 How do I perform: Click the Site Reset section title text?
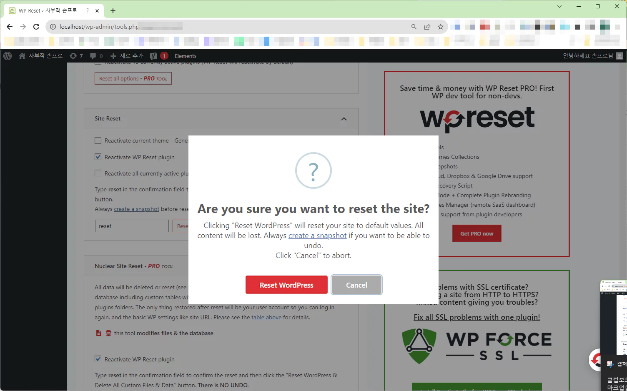click(x=108, y=118)
